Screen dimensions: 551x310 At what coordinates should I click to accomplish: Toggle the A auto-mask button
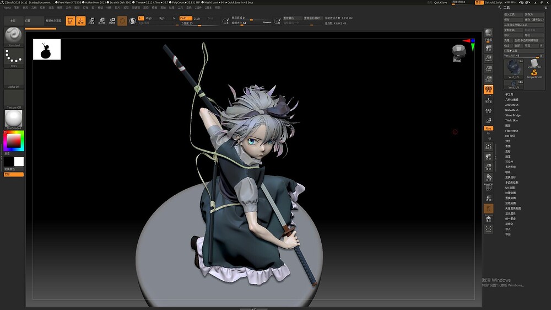pos(141,18)
